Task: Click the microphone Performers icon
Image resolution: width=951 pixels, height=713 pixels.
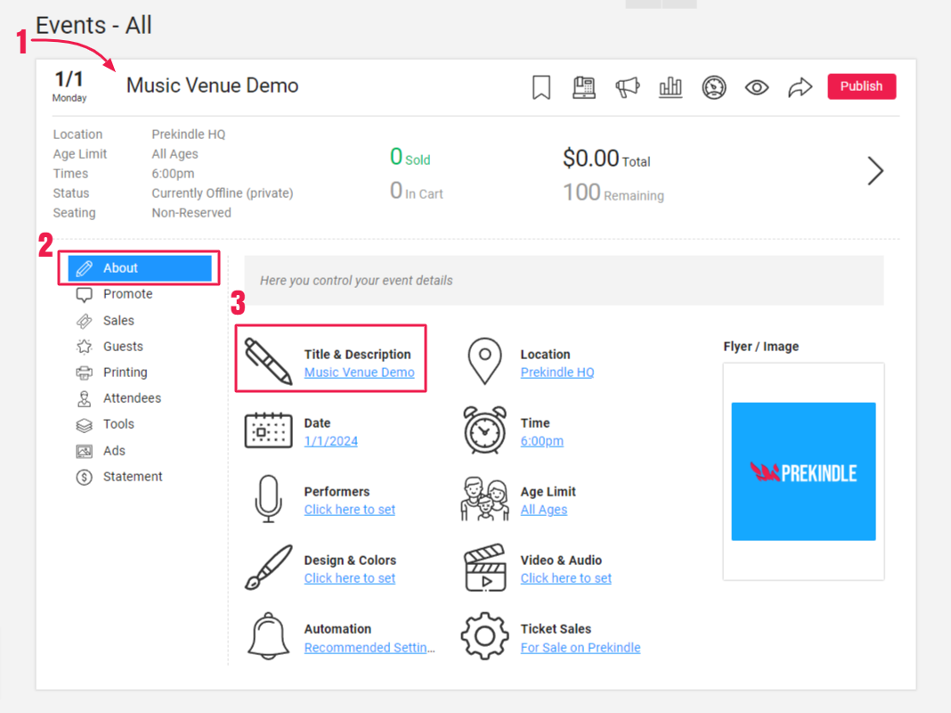Action: tap(268, 498)
